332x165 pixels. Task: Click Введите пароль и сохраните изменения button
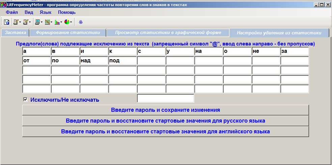click(166, 110)
